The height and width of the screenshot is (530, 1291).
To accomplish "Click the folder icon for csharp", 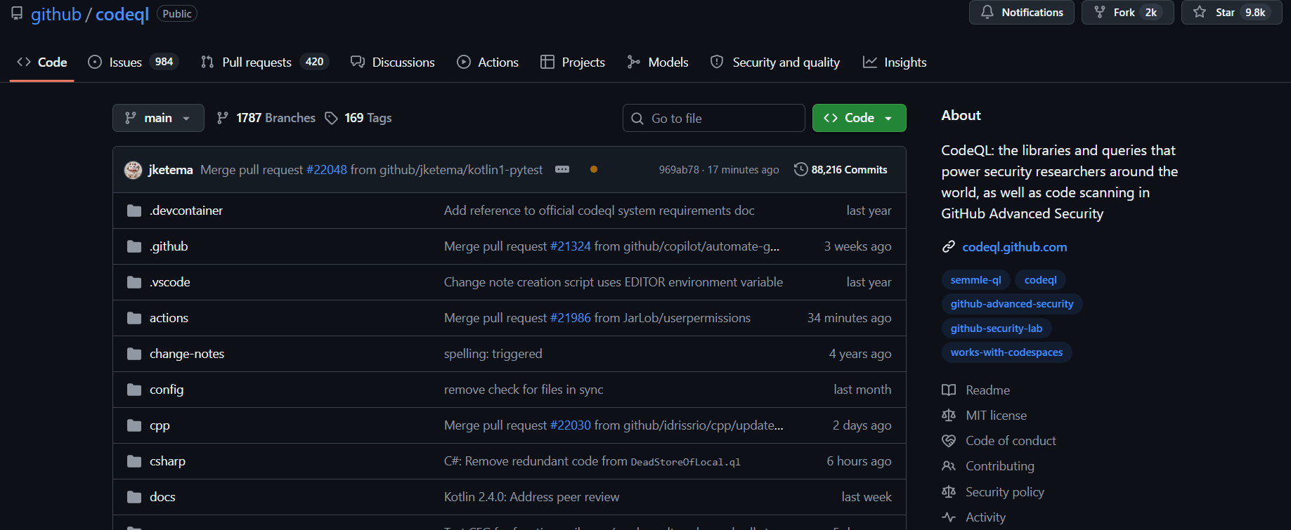I will [134, 461].
